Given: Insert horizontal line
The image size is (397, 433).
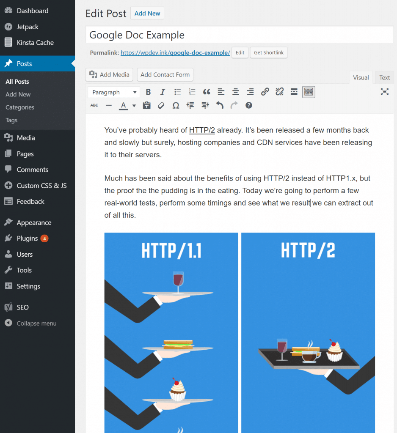Looking at the screenshot, I should click(x=109, y=105).
